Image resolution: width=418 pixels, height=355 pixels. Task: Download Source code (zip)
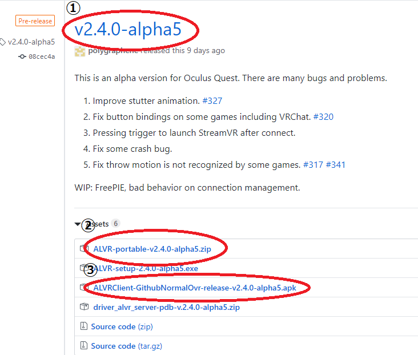(x=122, y=327)
